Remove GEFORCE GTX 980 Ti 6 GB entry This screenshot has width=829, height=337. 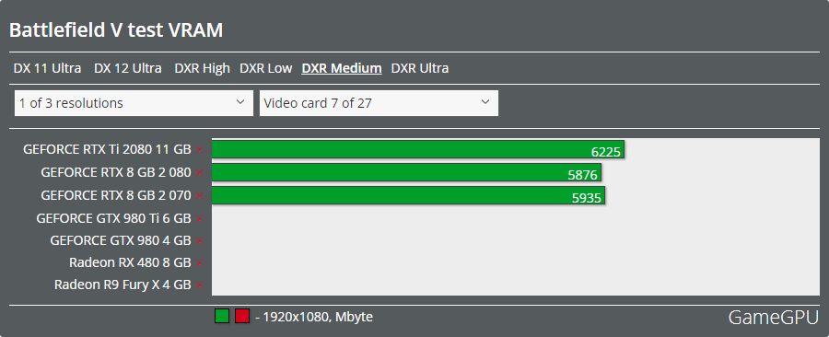click(x=199, y=218)
